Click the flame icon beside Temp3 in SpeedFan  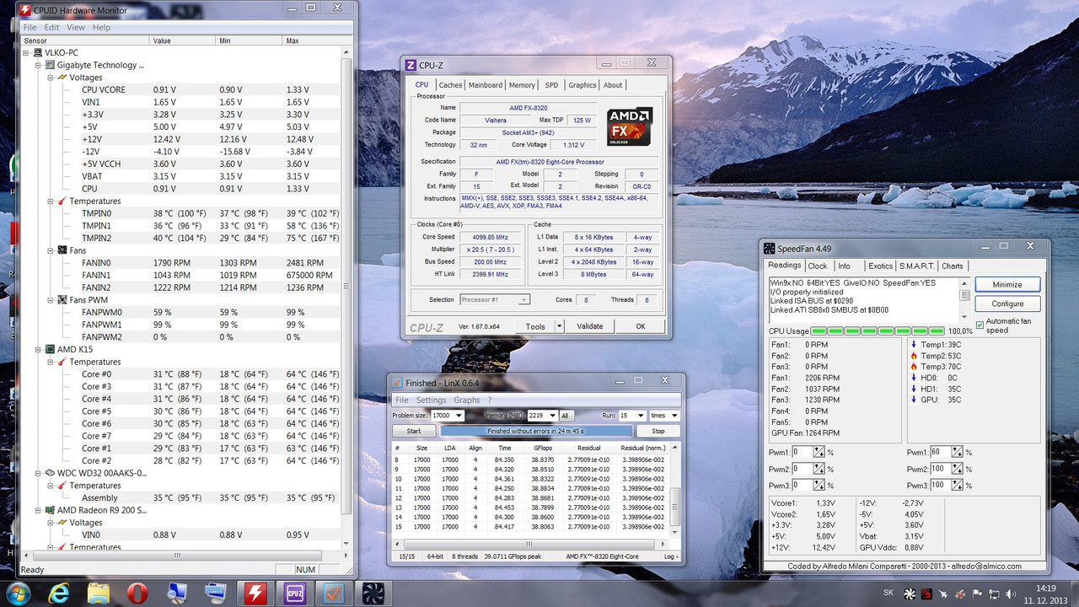point(913,367)
